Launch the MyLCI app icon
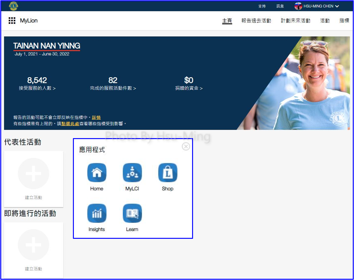 point(132,173)
